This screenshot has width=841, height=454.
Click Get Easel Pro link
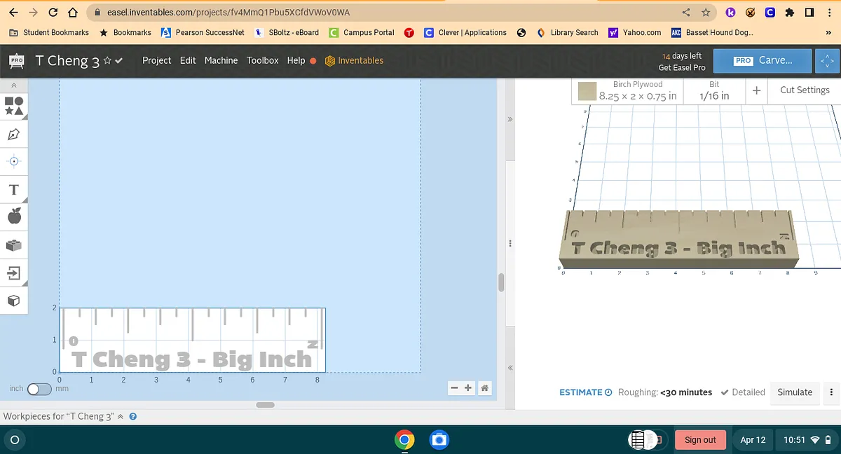click(682, 67)
